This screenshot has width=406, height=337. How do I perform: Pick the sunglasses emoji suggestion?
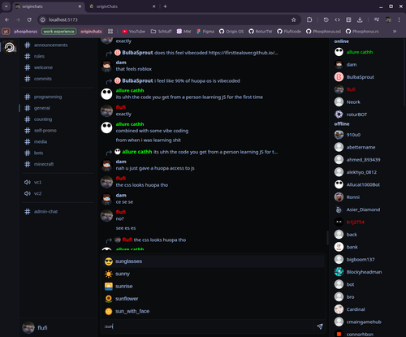point(214,261)
